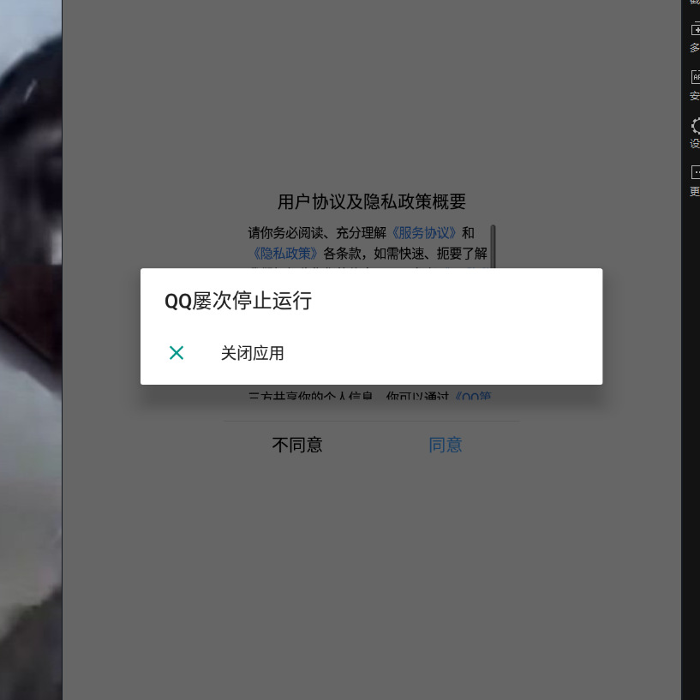This screenshot has height=700, width=700.
Task: Open the partially hidden 《QQ第... link
Action: [x=474, y=396]
